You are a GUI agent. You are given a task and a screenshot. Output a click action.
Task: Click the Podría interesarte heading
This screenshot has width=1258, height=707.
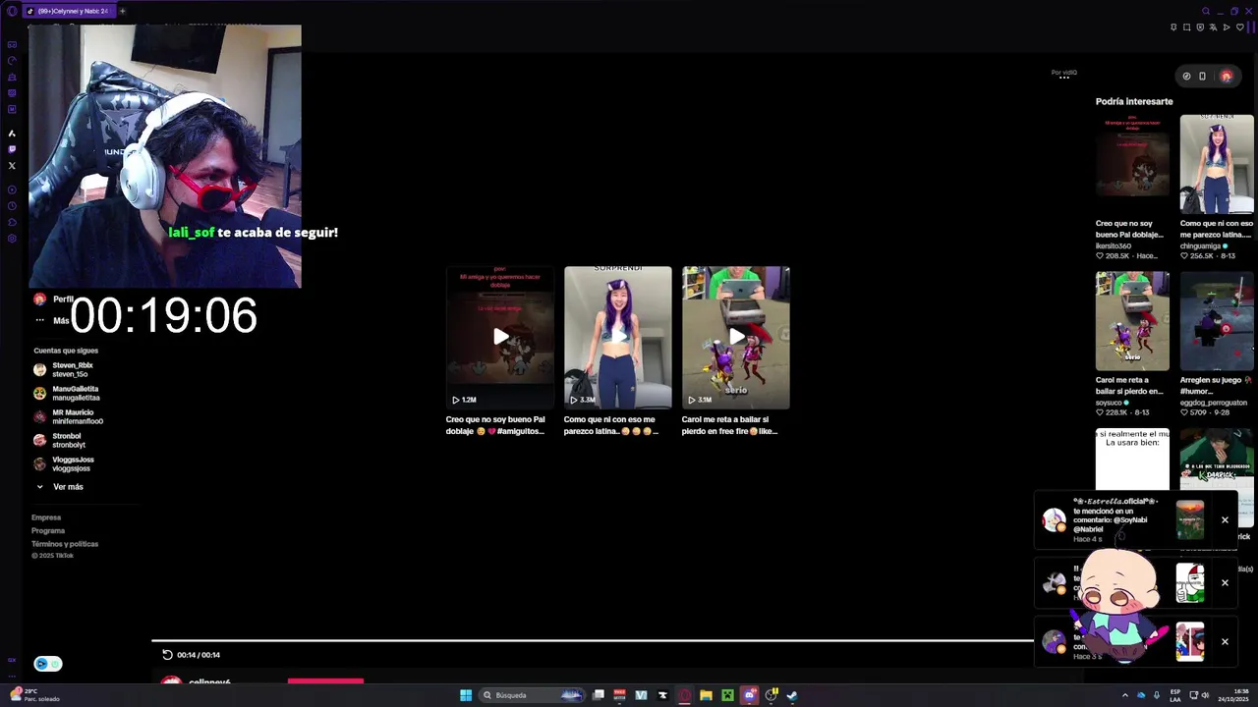point(1134,101)
